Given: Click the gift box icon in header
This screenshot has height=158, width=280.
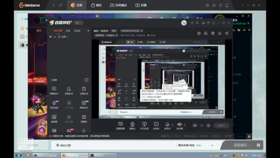Looking at the screenshot, I should click(199, 33).
